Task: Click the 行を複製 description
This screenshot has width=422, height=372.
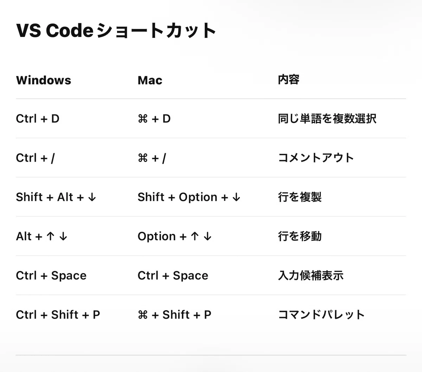Action: (x=300, y=197)
